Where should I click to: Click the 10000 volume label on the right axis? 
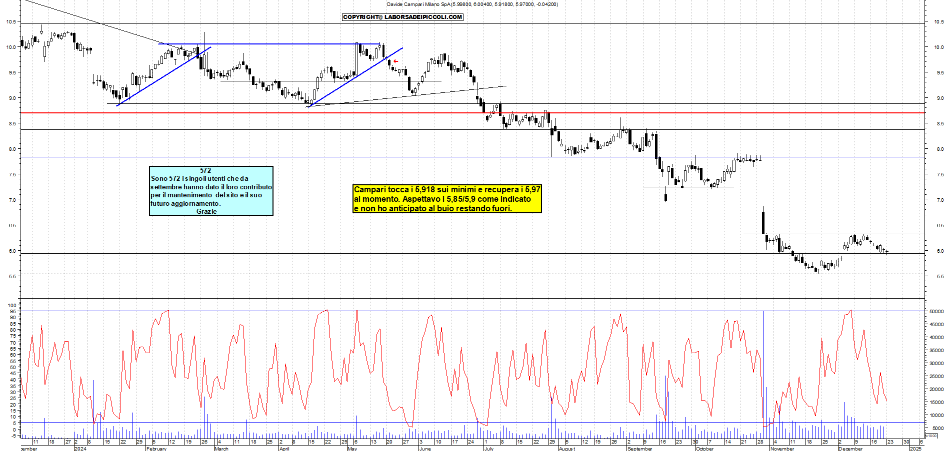(x=936, y=416)
